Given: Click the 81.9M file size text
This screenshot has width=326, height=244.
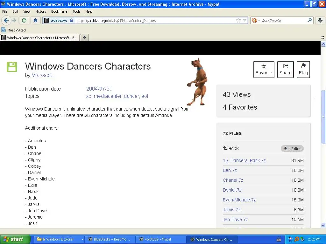Looking at the screenshot, I should coord(297,160).
